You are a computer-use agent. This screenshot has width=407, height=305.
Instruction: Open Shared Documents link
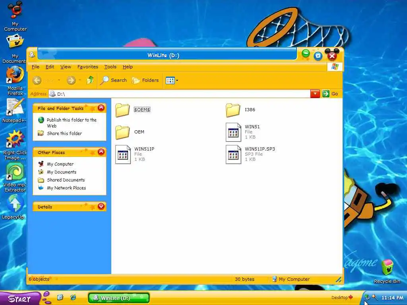tap(66, 180)
